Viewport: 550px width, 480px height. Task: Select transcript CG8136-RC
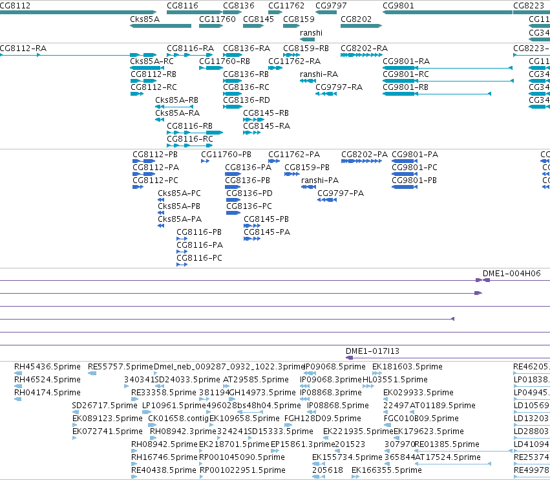coord(246,87)
